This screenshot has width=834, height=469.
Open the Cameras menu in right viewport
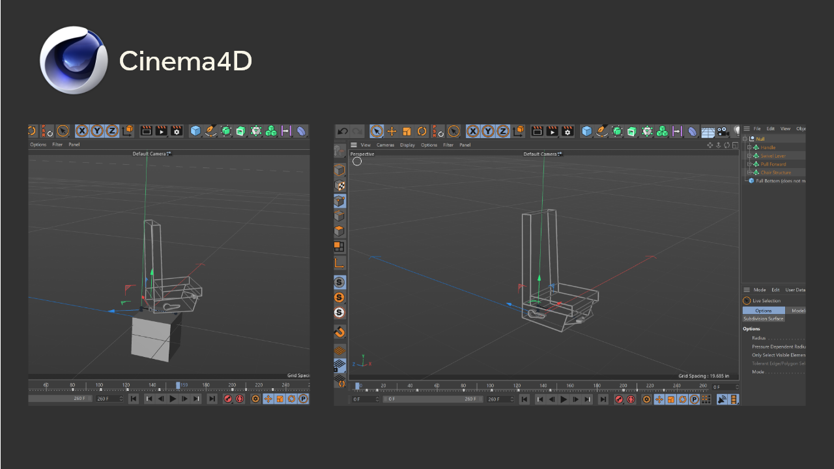click(385, 145)
